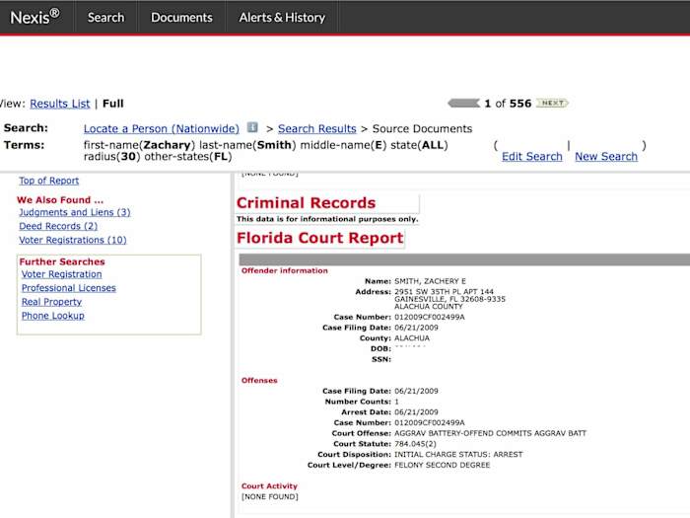The width and height of the screenshot is (690, 518).
Task: Open the Alerts & History menu
Action: pos(282,17)
